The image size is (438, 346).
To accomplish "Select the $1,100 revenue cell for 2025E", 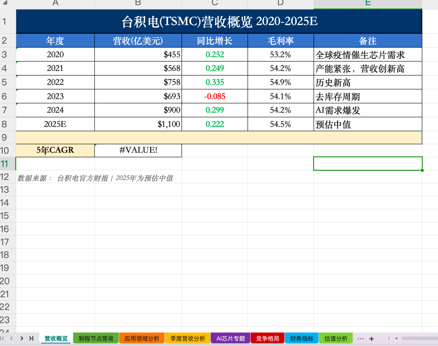I will tap(138, 124).
